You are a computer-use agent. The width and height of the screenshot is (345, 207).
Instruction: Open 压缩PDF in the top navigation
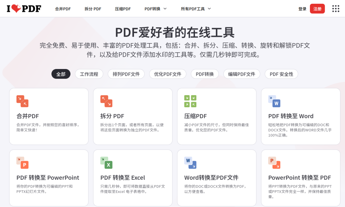click(123, 9)
